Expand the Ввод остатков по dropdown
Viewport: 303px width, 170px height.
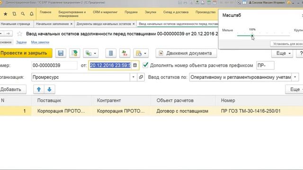(x=295, y=77)
